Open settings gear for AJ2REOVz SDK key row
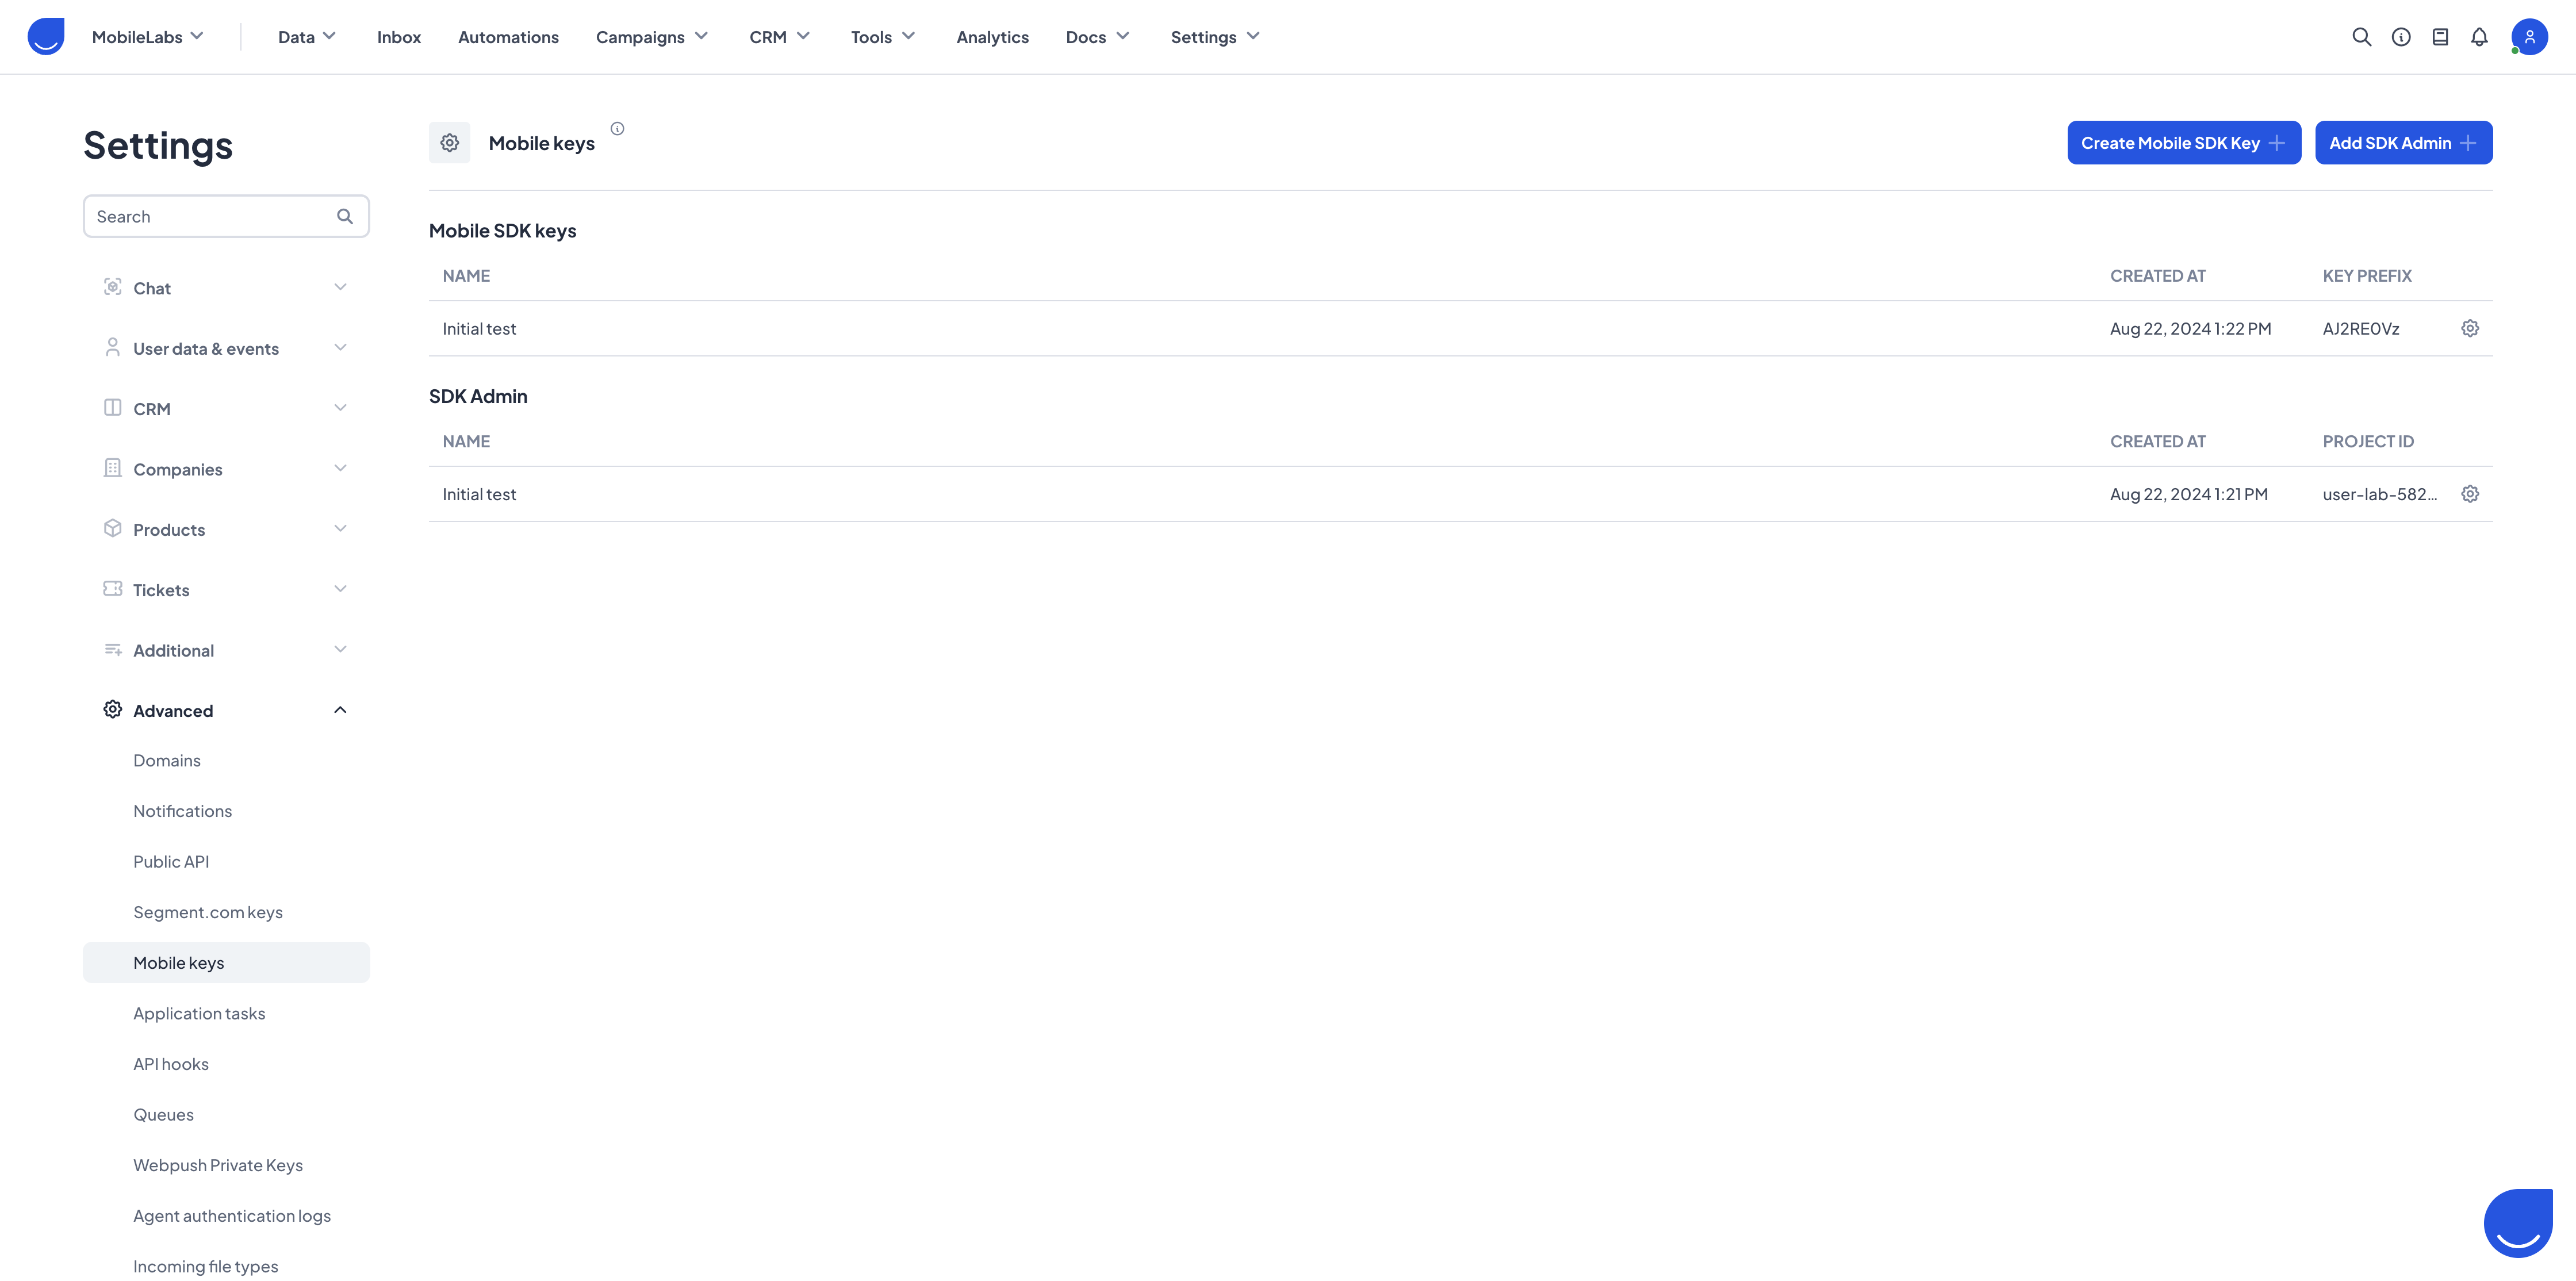2576x1281 pixels. click(2469, 328)
